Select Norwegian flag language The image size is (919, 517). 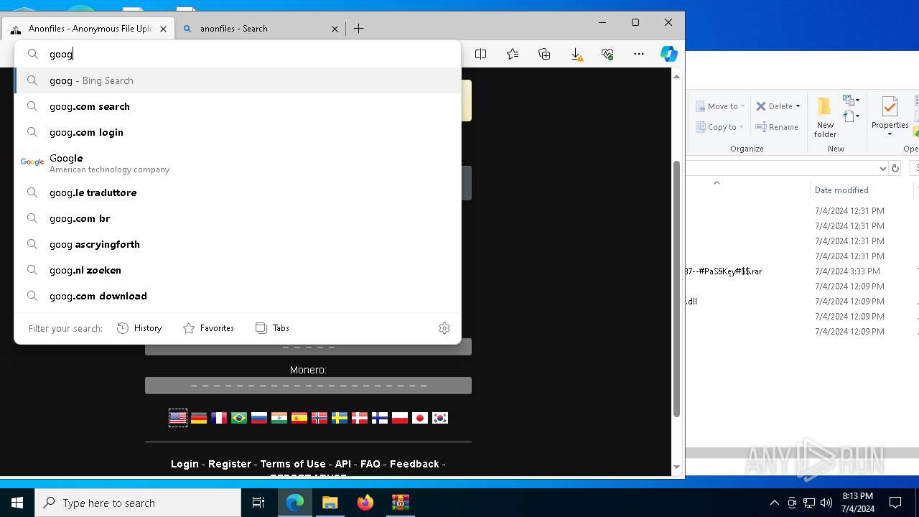[x=319, y=418]
